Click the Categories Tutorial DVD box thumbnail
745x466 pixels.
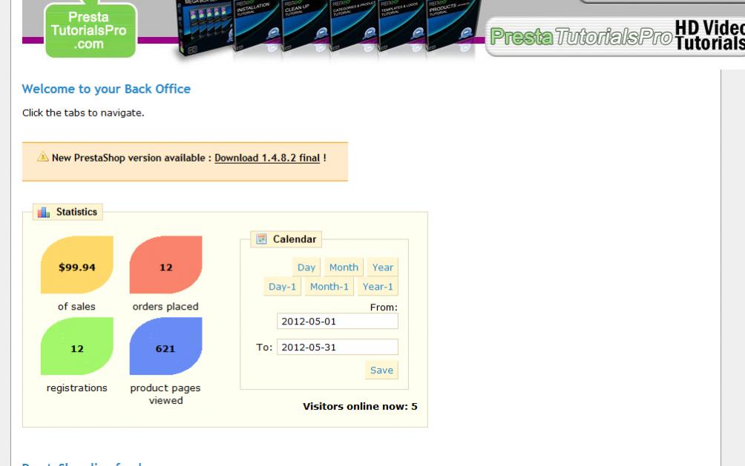coord(353,26)
